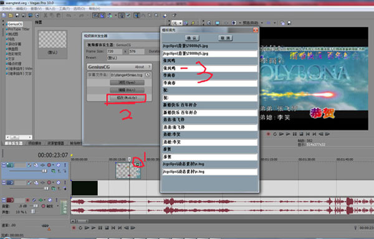Click the 确认 confirm button in template dialog
This screenshot has width=374, height=239.
pos(192,38)
